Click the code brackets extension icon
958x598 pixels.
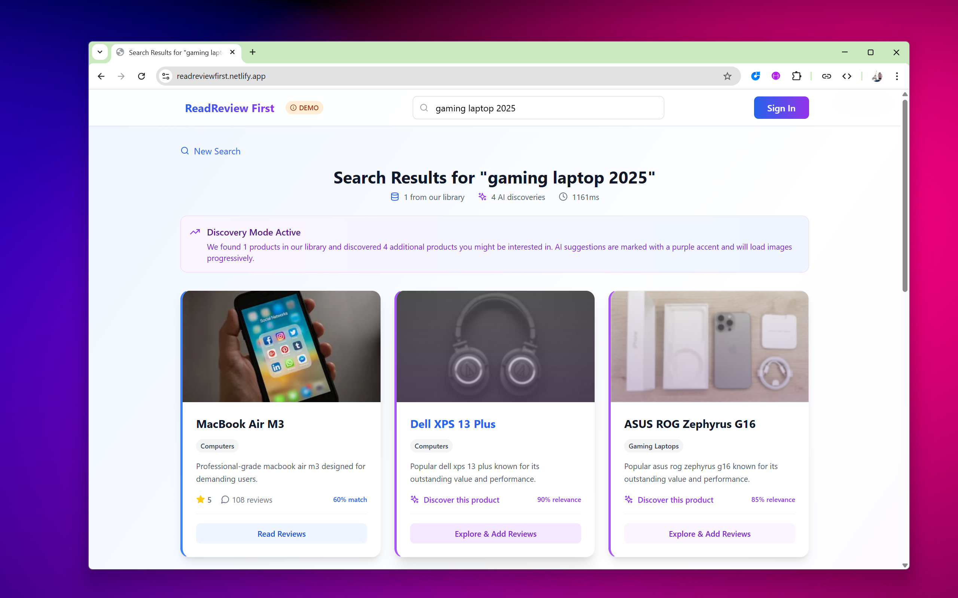pos(846,76)
